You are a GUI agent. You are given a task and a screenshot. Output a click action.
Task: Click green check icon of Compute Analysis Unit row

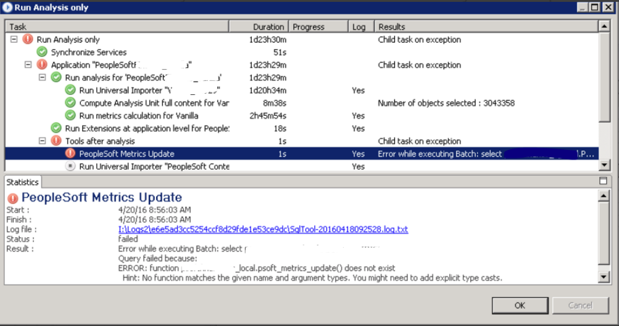70,103
